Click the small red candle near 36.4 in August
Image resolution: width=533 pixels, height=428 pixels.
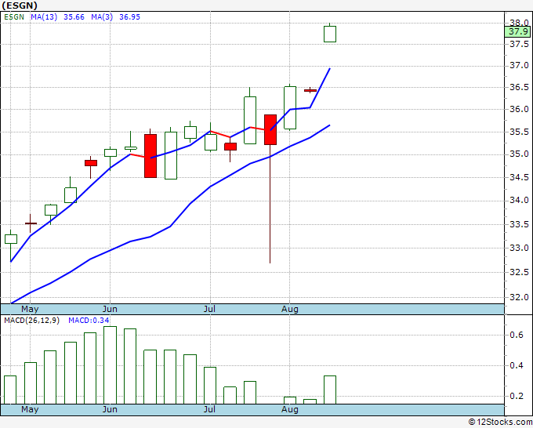(x=310, y=90)
